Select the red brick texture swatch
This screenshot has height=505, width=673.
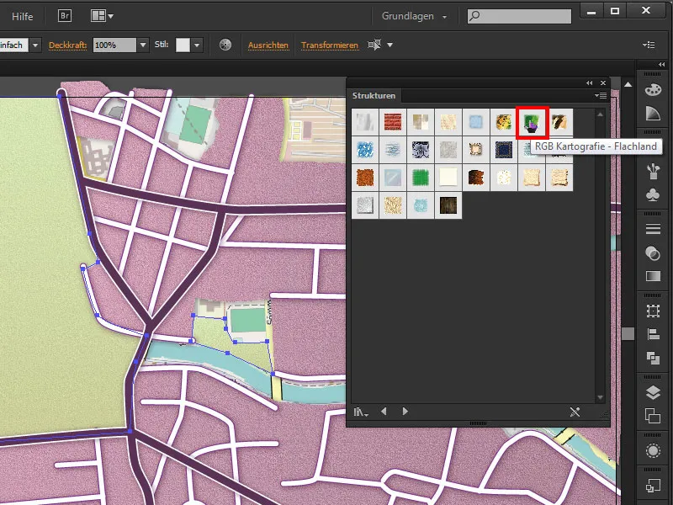pos(393,122)
